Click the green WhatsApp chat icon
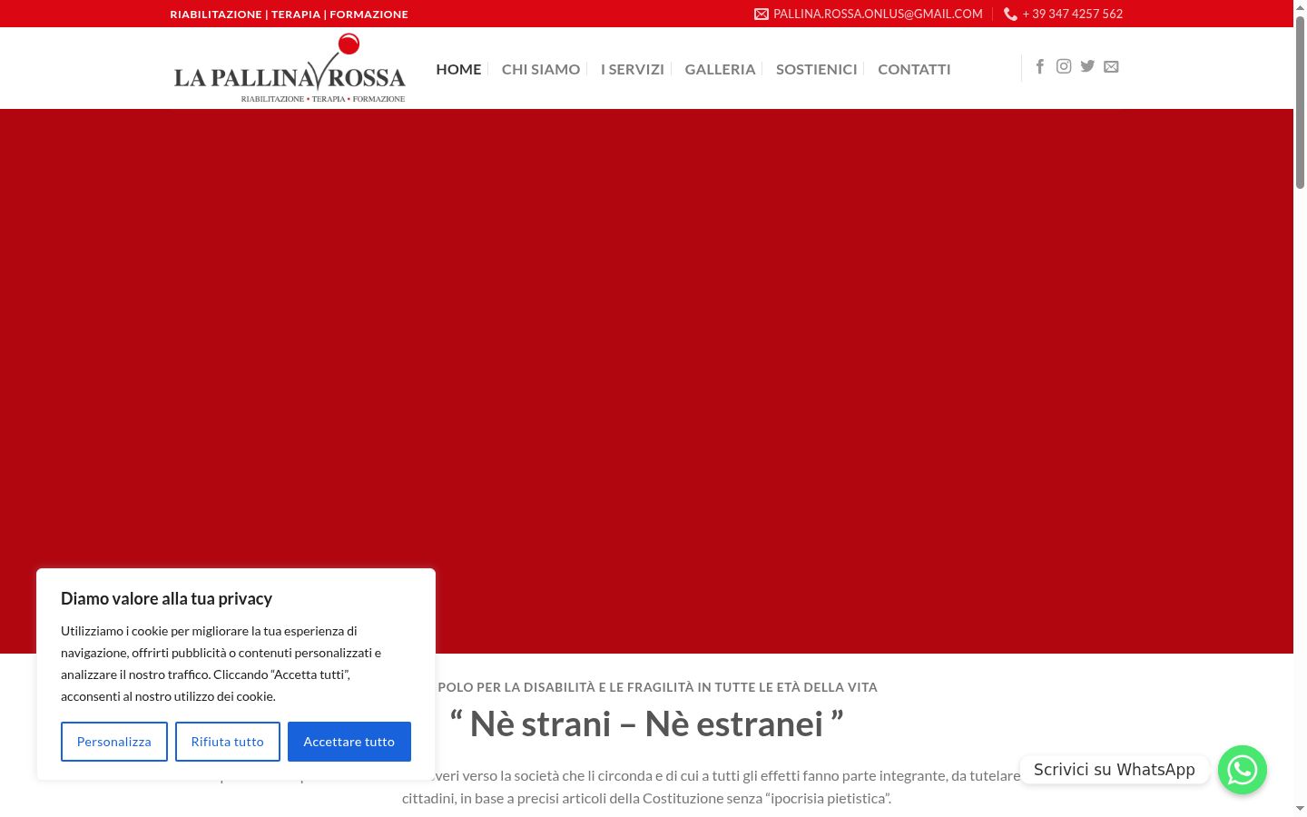Image resolution: width=1307 pixels, height=817 pixels. (1242, 770)
